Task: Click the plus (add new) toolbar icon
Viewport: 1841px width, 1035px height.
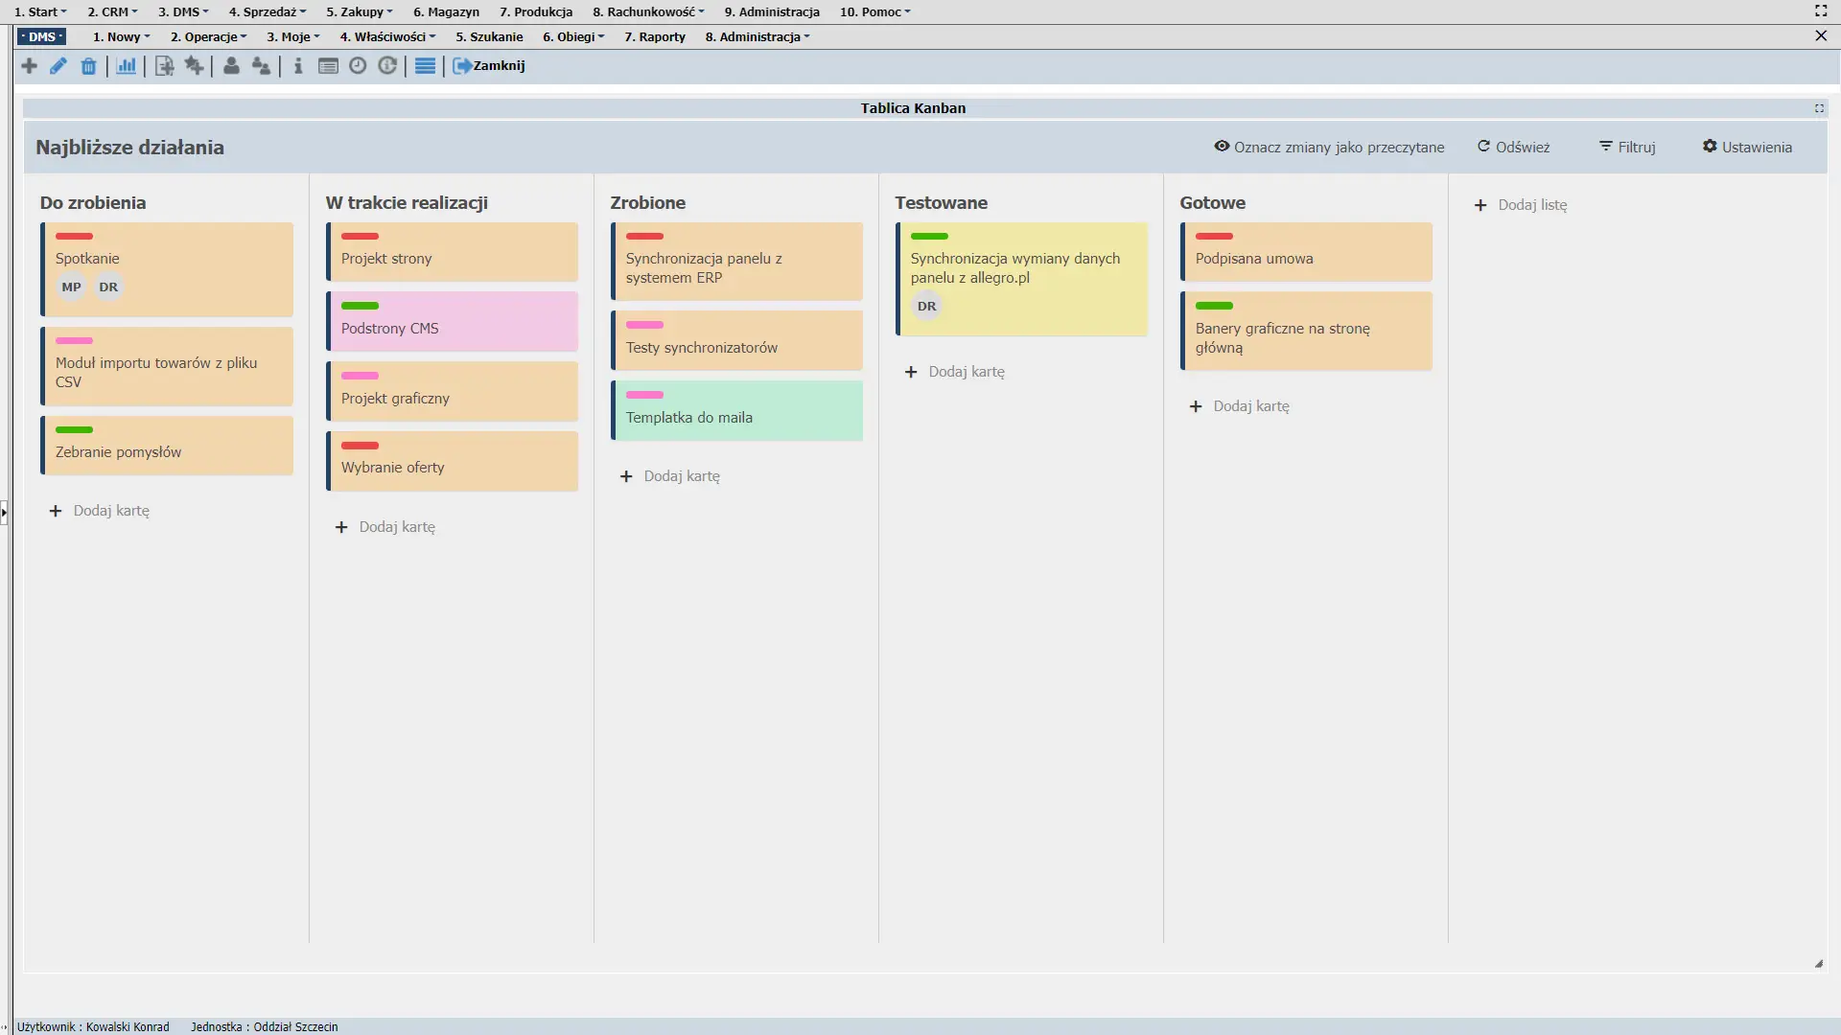Action: pyautogui.click(x=29, y=66)
